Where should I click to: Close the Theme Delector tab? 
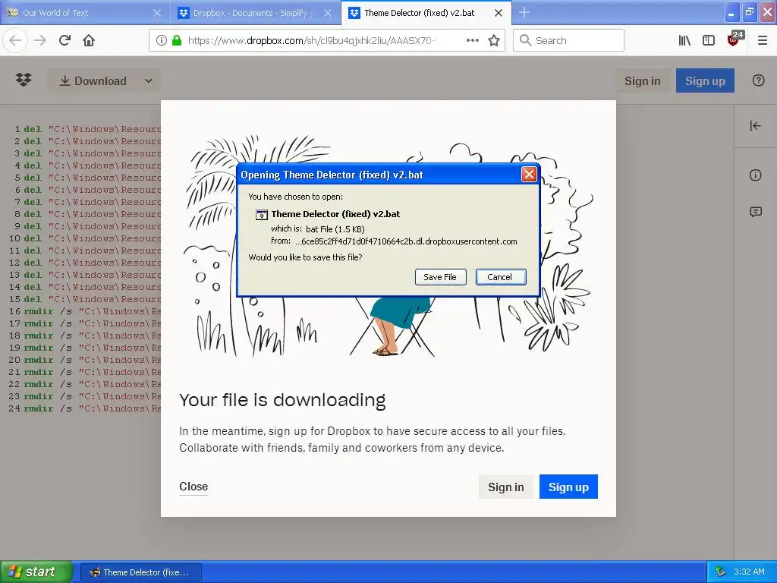(x=499, y=13)
